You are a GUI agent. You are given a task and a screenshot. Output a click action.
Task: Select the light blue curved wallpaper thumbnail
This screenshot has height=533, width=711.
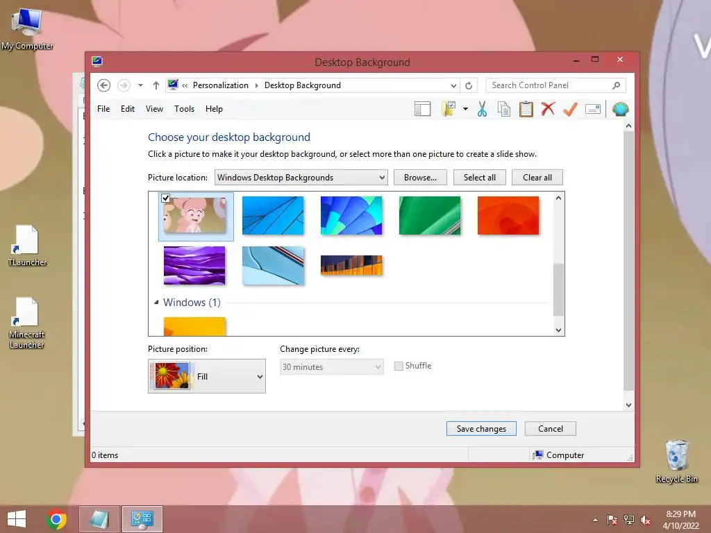click(273, 266)
